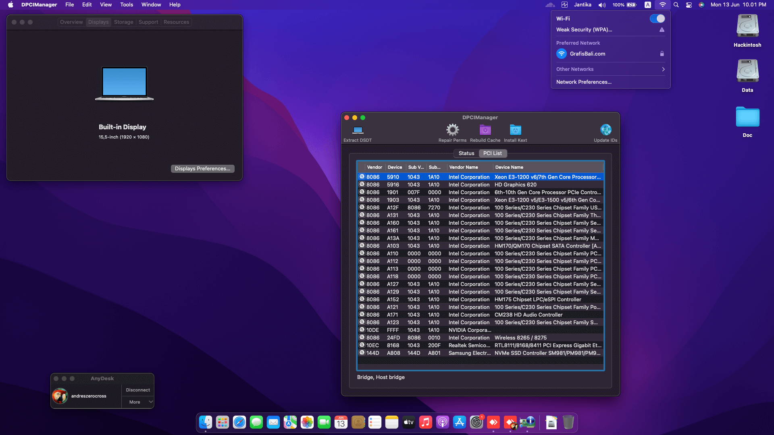Viewport: 774px width, 435px height.
Task: Open the Mail app in dock
Action: pyautogui.click(x=273, y=422)
